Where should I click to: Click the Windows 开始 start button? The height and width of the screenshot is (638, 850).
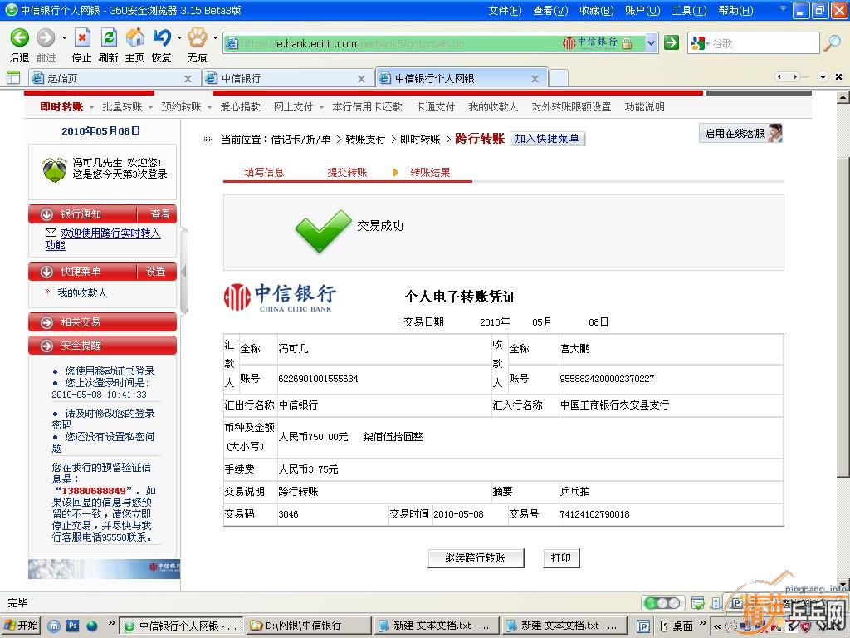click(x=22, y=626)
